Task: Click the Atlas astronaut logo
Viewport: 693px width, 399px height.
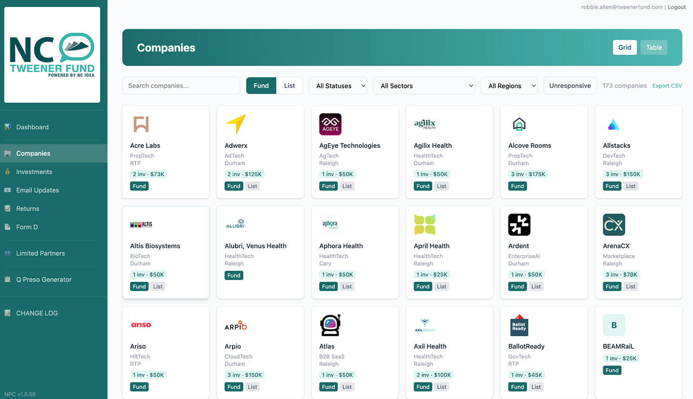Action: tap(330, 325)
